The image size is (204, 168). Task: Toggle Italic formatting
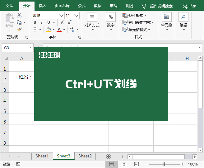click(42, 22)
